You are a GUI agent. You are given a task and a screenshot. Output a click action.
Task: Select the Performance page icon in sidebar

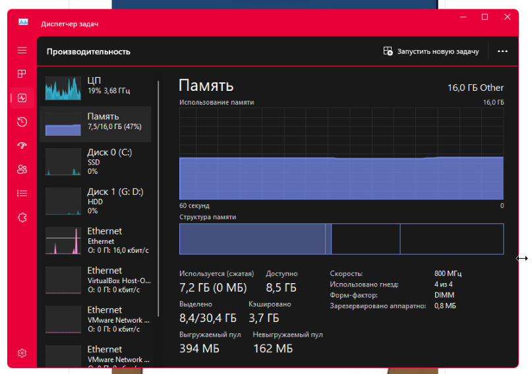[22, 98]
